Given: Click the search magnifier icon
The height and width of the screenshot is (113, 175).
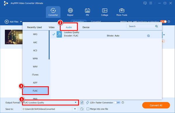Looking at the screenshot, I should pos(156,26).
